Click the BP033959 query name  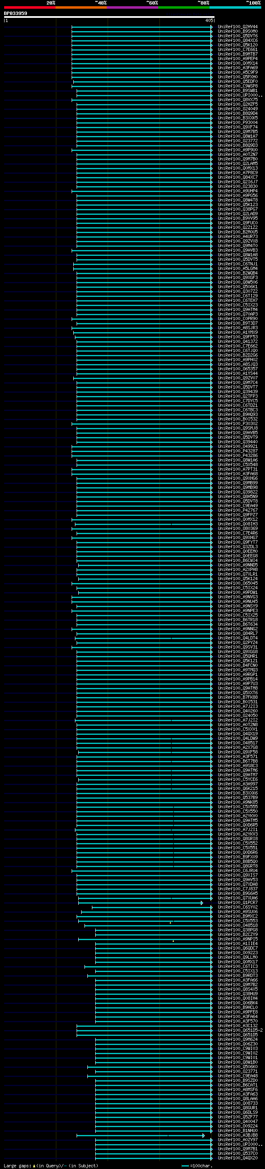[x=15, y=13]
